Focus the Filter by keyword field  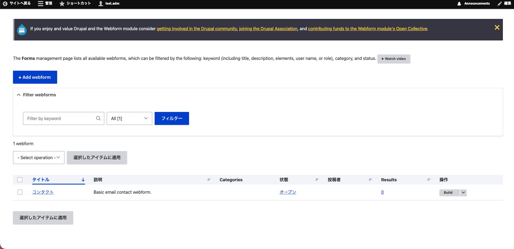pos(64,118)
